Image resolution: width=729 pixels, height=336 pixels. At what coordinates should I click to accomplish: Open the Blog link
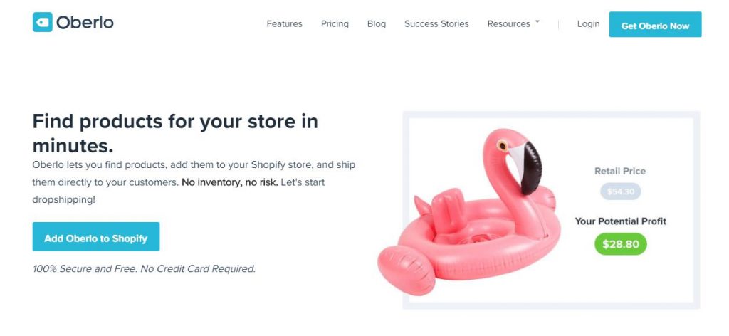[377, 23]
